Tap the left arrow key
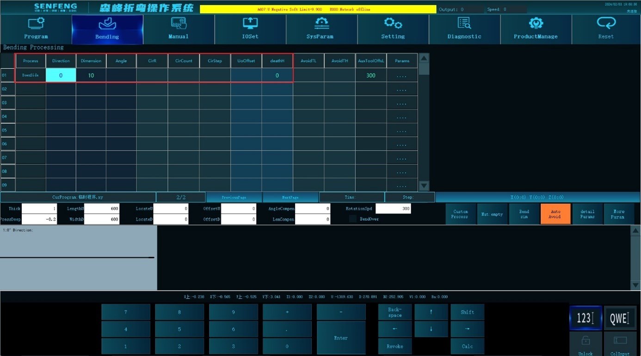This screenshot has width=641, height=356. [x=395, y=329]
